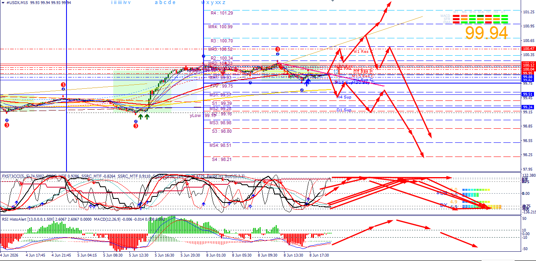The image size is (536, 261).
Task: Click the yLow : 99.13 label
Action: (x=202, y=115)
